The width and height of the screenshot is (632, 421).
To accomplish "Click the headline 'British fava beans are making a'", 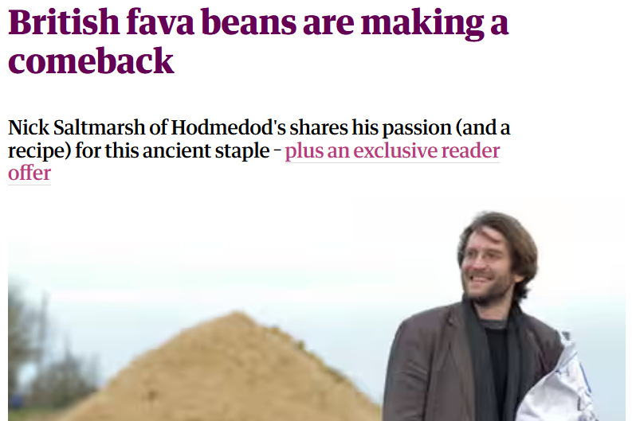I will [258, 23].
